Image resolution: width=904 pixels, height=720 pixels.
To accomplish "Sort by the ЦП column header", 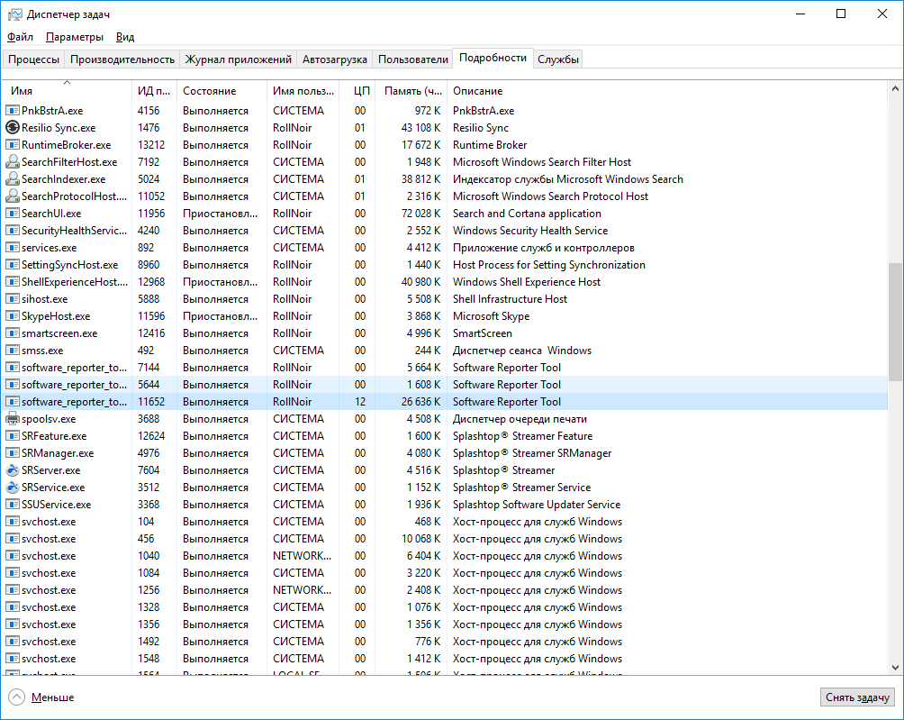I will point(357,91).
